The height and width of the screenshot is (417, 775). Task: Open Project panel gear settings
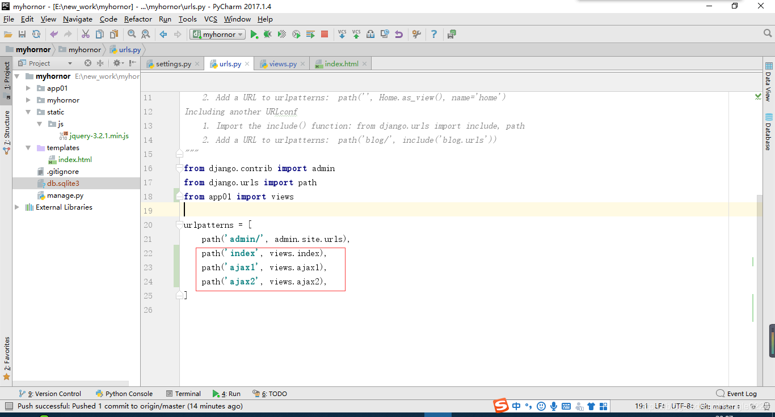point(117,63)
